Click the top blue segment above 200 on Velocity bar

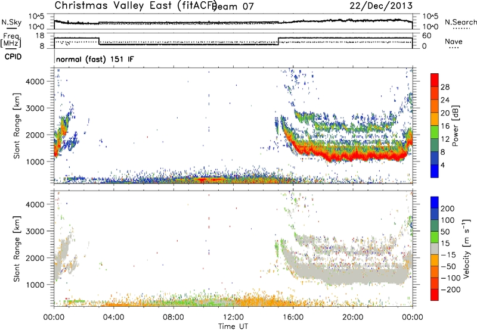(435, 202)
